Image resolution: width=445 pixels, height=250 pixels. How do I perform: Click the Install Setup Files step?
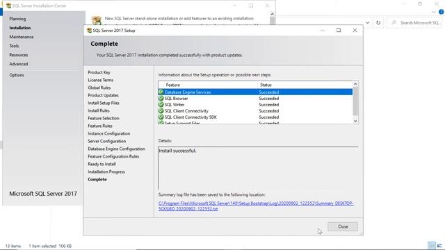104,103
